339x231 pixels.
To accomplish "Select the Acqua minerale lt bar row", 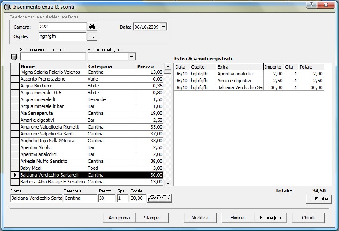I will [x=87, y=106].
